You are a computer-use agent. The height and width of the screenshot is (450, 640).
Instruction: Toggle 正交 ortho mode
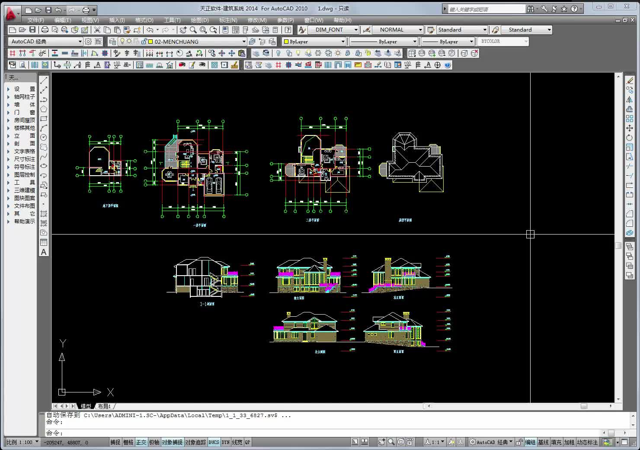coord(141,442)
